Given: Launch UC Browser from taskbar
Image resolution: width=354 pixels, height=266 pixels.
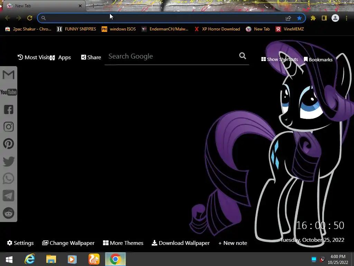Looking at the screenshot, I should pyautogui.click(x=94, y=259).
